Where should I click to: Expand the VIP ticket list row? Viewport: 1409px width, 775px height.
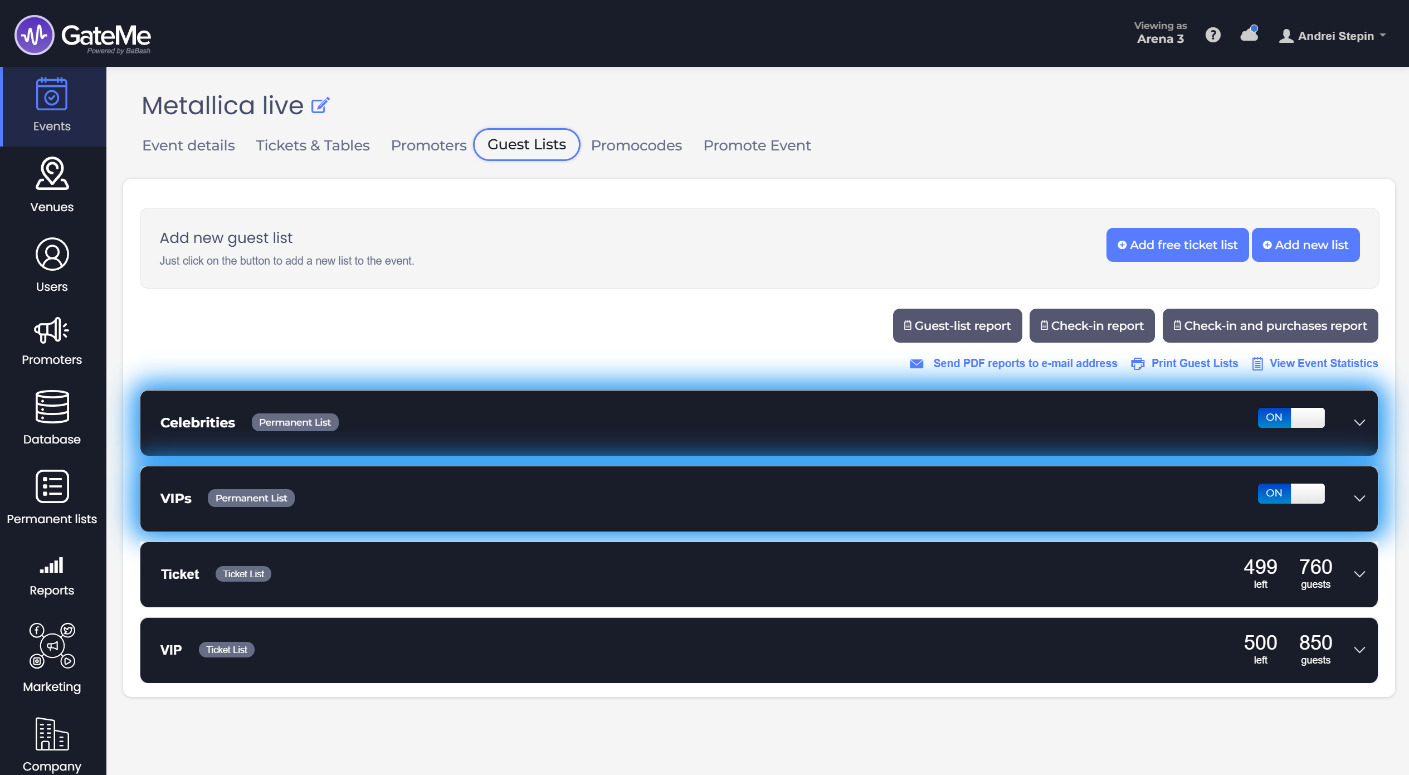coord(1359,650)
